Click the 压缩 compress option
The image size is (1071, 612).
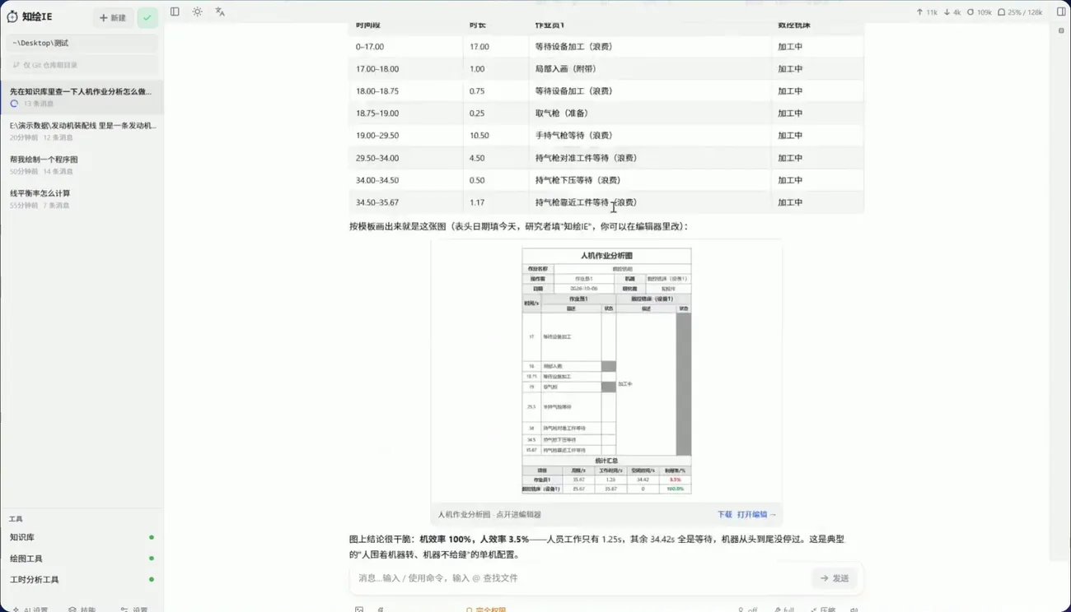(x=823, y=610)
